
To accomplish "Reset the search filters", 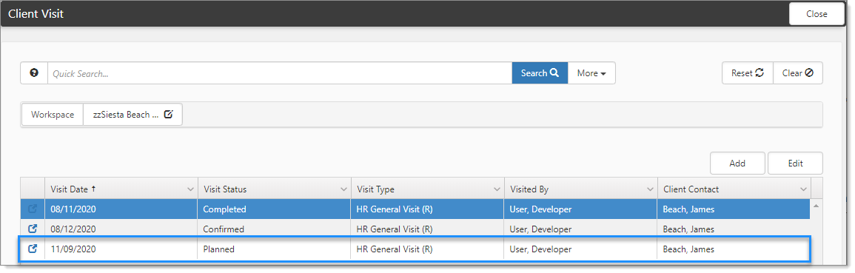I will coord(748,73).
